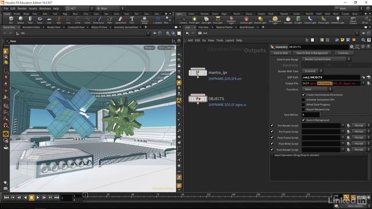372x209 pixels.
Task: Select the Box shelf tool
Action: (11, 20)
